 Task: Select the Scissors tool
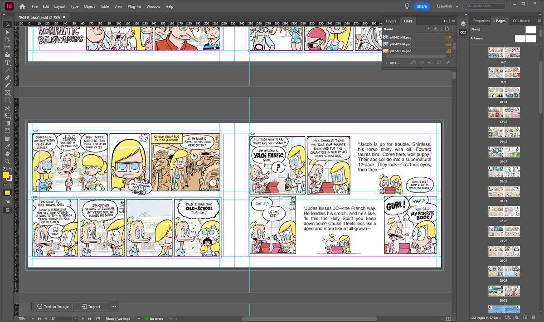click(x=7, y=108)
